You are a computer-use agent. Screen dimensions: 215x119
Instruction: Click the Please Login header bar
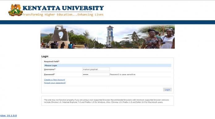click(x=107, y=66)
